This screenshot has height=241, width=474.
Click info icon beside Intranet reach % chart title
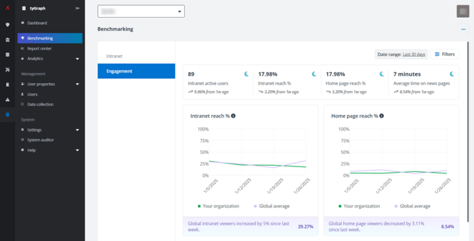(233, 115)
